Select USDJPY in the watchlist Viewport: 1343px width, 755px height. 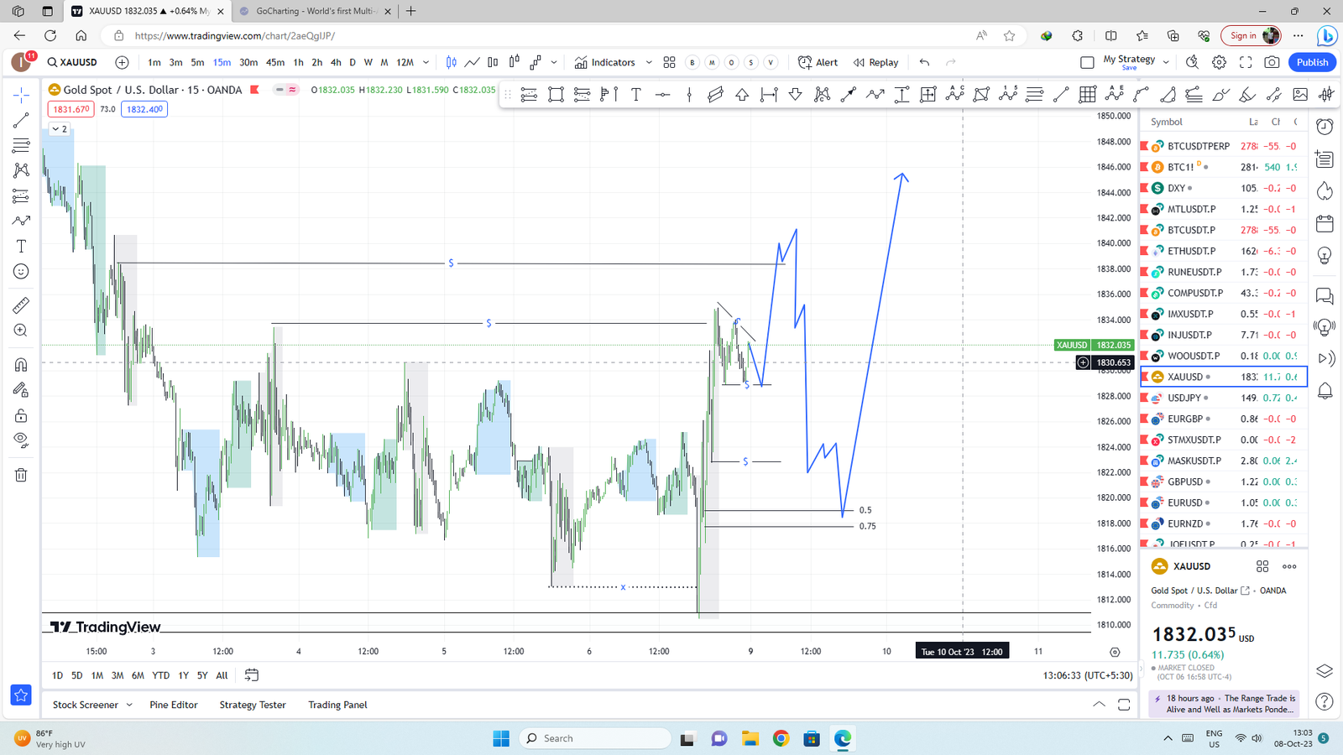(1184, 398)
